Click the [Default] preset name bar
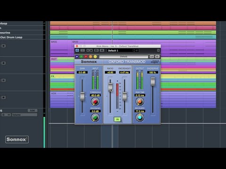The width and height of the screenshot is (226, 169). click(123, 57)
